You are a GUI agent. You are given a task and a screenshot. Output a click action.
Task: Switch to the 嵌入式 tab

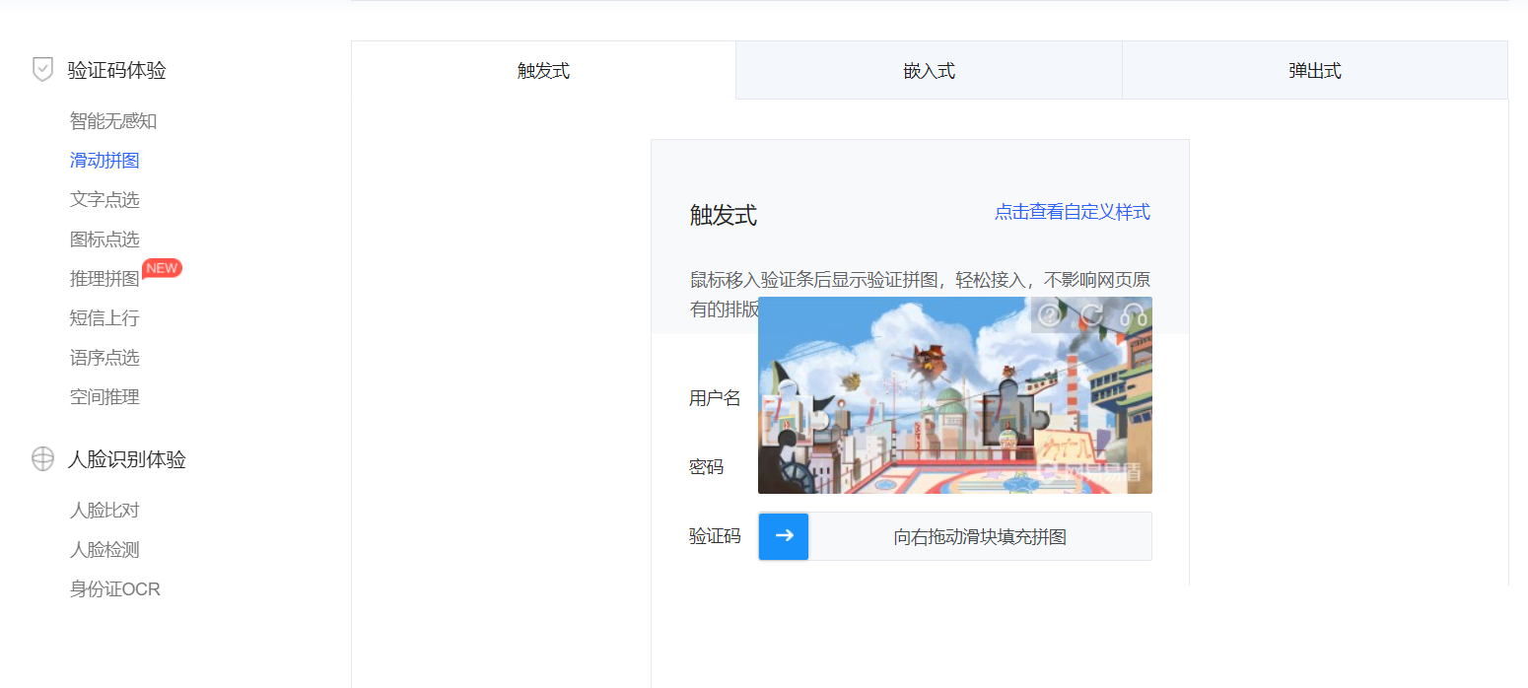tap(928, 70)
